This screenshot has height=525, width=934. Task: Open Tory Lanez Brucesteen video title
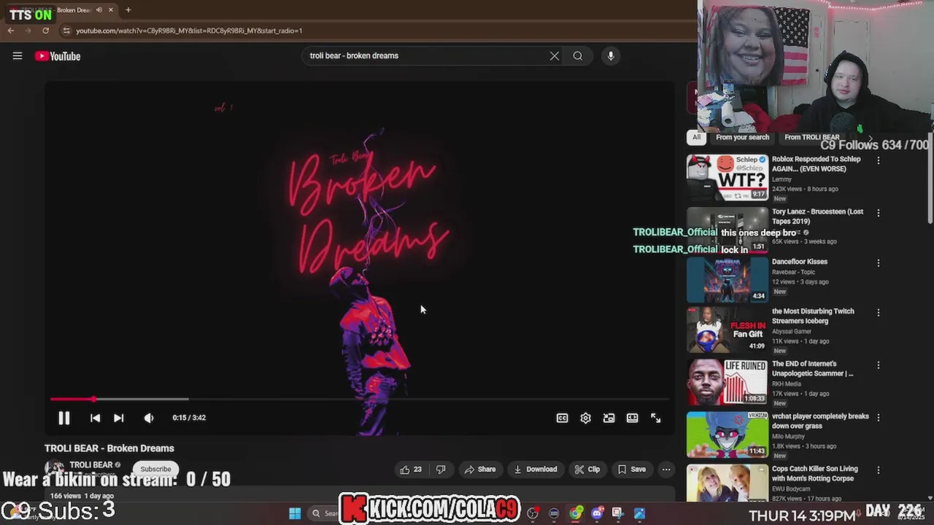[x=817, y=217]
